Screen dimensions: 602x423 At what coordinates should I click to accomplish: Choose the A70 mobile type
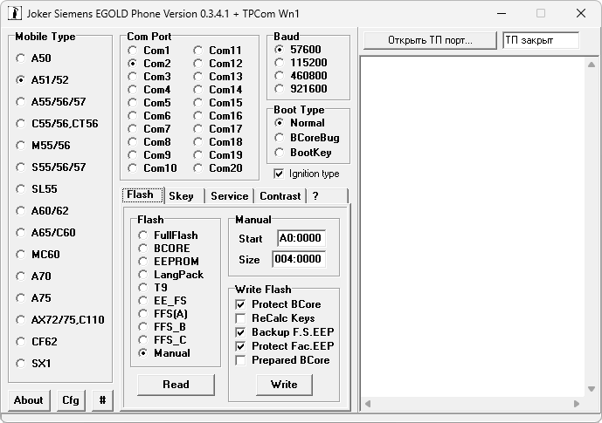33,276
